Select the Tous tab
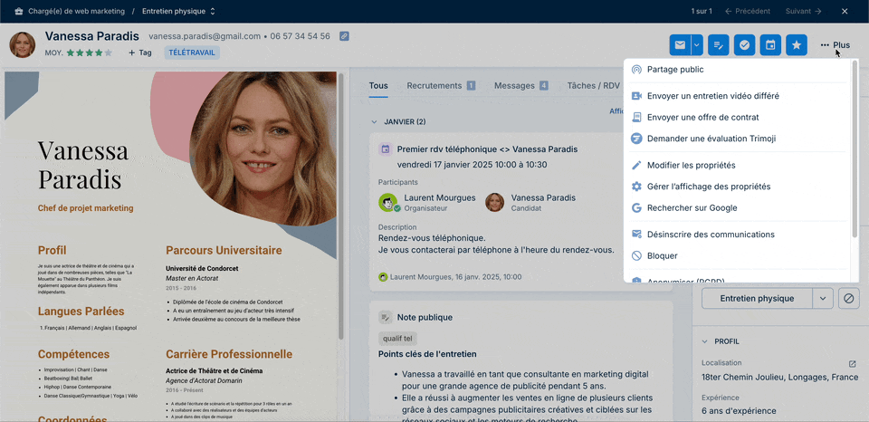Viewport: 869px width, 422px height. (x=378, y=86)
